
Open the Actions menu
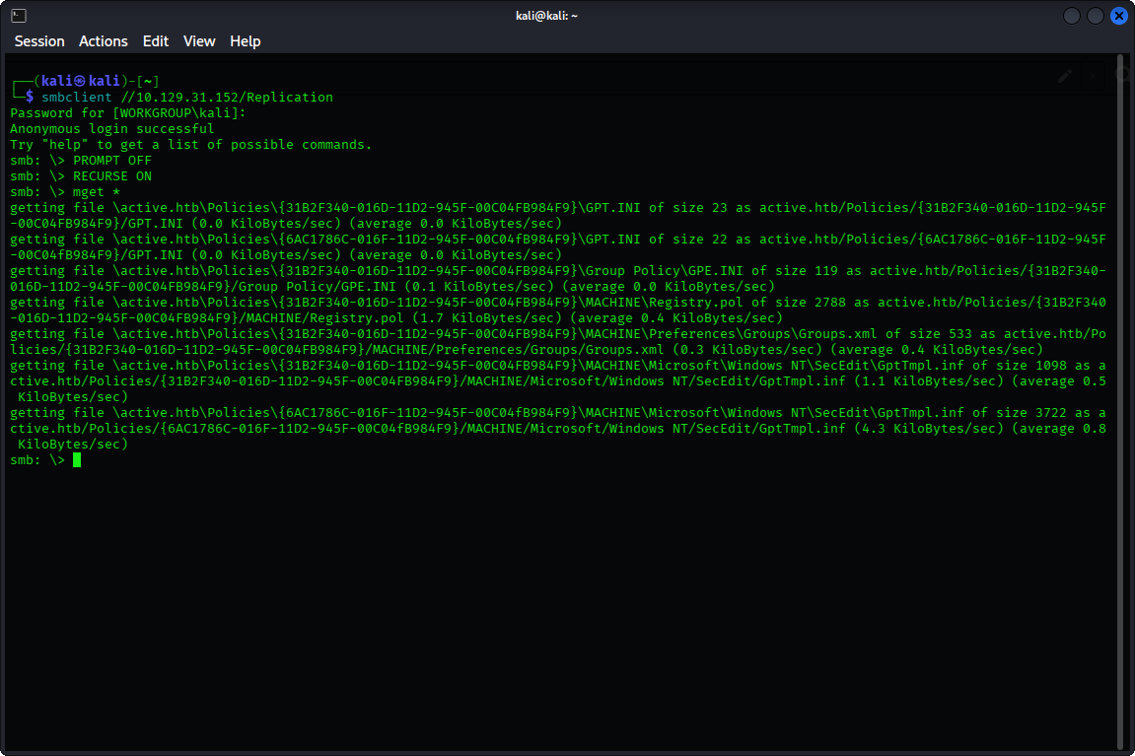[x=103, y=41]
